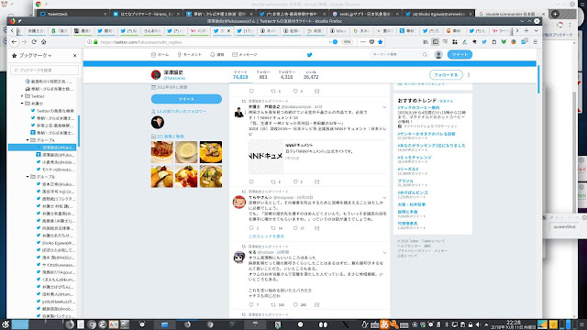Select the highlighted 深澤諭史 bookmark entry
This screenshot has width=587, height=330.
42,148
